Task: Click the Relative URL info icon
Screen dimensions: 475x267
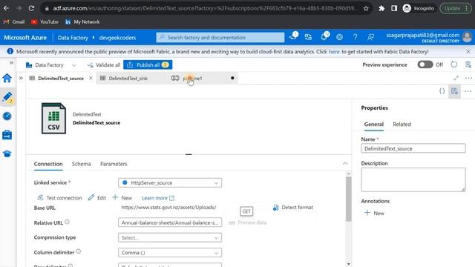Action: [x=68, y=222]
